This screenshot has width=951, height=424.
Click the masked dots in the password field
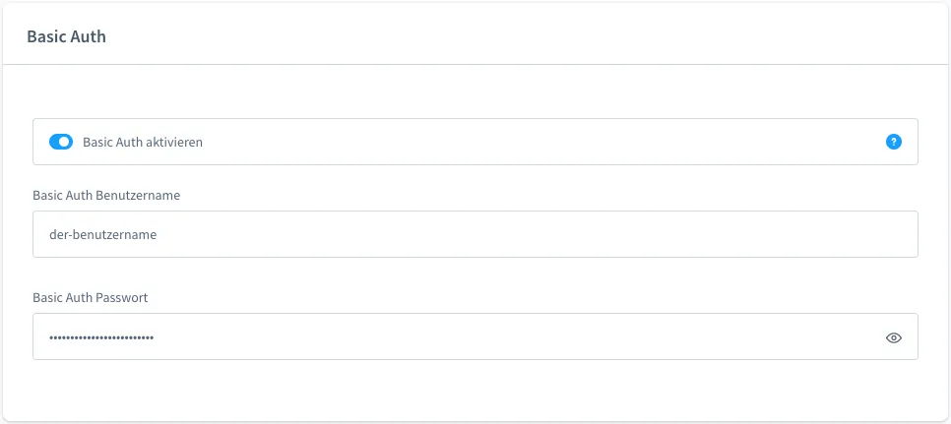tap(101, 337)
